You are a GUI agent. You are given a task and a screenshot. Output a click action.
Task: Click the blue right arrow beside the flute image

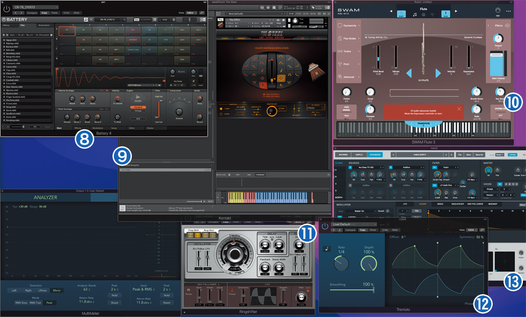(x=437, y=73)
